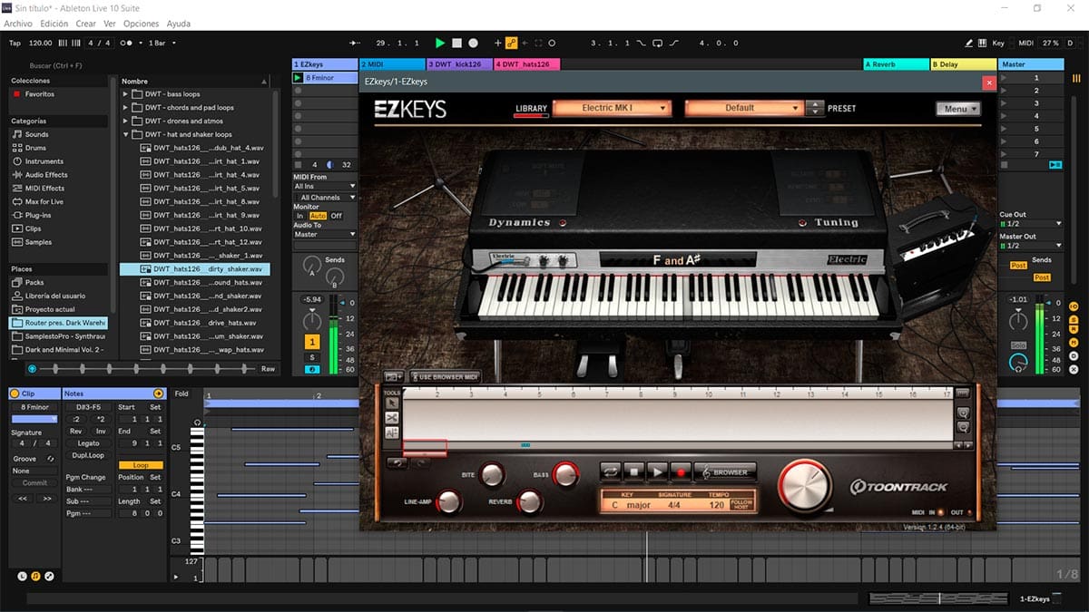1089x612 pixels.
Task: Select the dirty_shaker.wav file
Action: click(x=195, y=269)
